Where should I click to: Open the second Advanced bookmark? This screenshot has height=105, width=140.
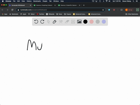[x=95, y=14]
